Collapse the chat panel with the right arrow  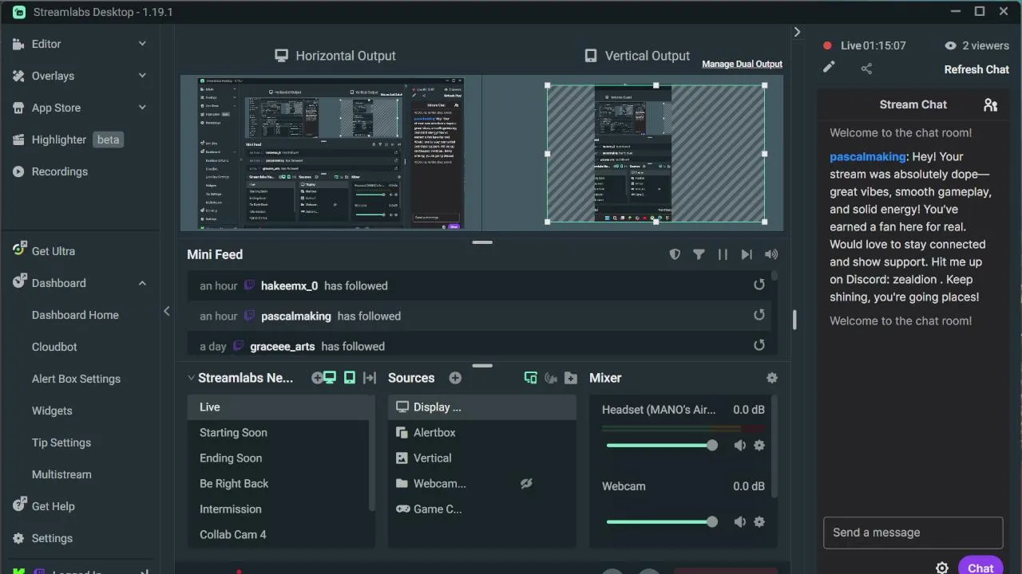(797, 32)
